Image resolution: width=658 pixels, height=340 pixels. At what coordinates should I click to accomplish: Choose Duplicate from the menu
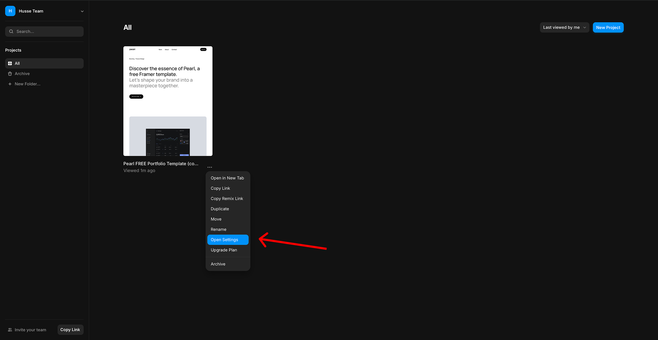point(228,209)
